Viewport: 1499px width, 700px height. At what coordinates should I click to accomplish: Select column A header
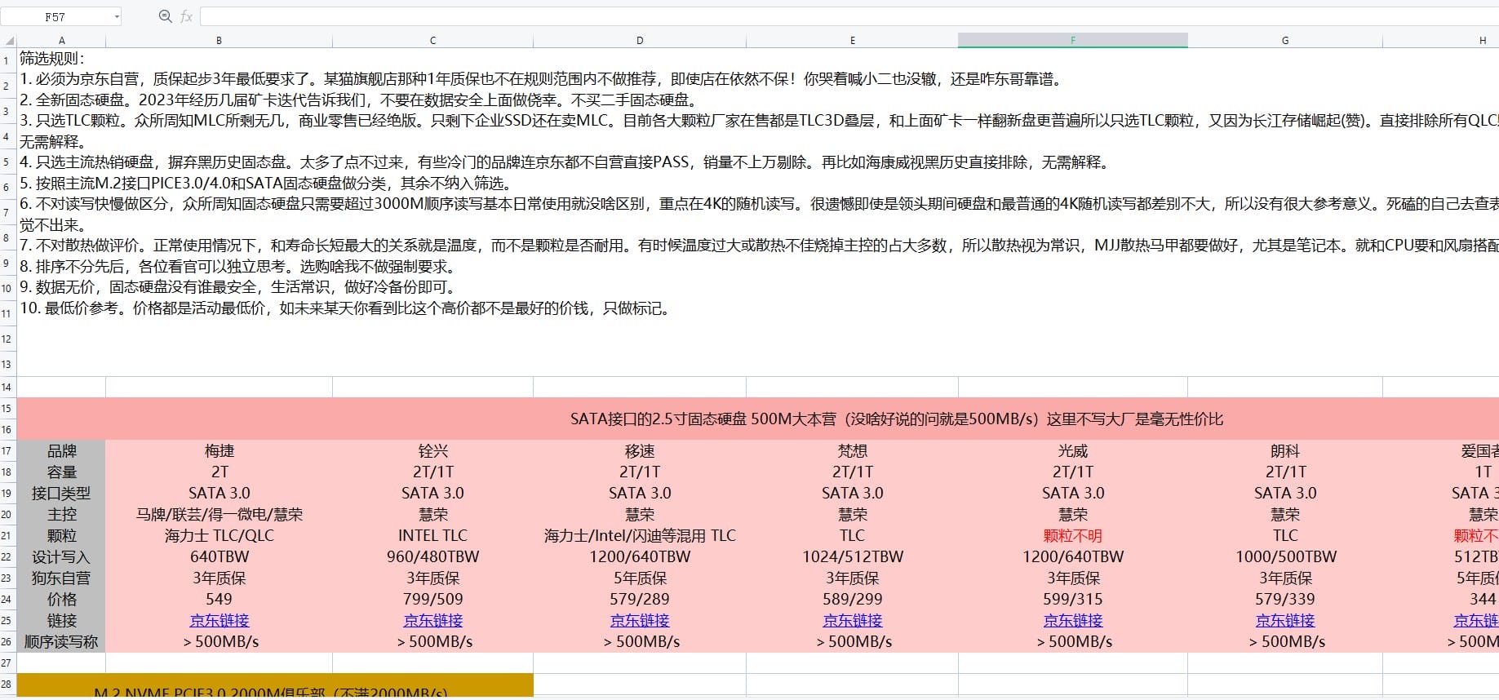pyautogui.click(x=61, y=40)
